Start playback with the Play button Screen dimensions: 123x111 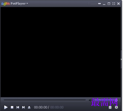tap(6, 107)
